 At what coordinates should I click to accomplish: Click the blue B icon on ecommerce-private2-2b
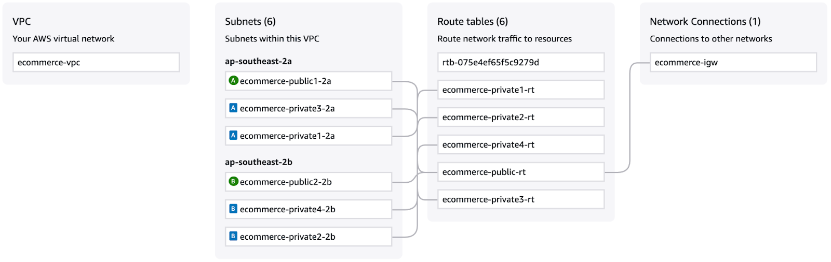click(x=233, y=237)
